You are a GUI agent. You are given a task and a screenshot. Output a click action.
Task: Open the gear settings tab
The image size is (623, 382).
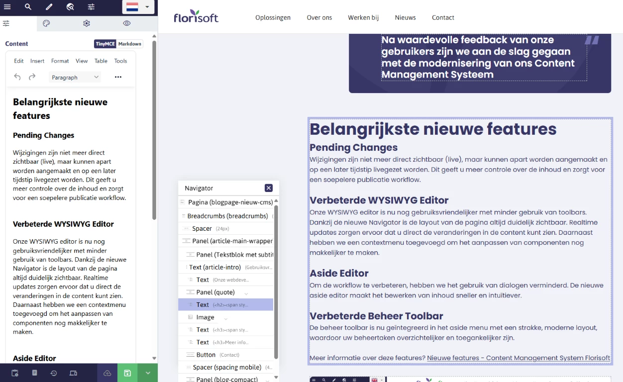click(87, 23)
